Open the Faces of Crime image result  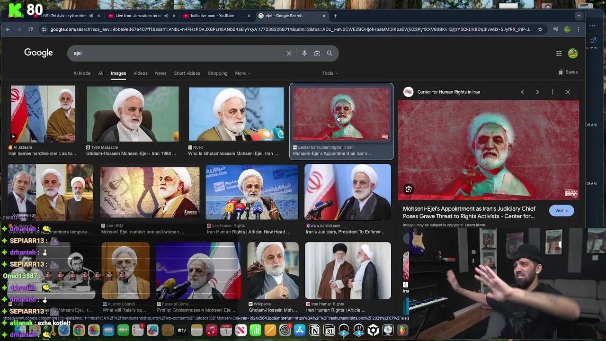[x=198, y=270]
